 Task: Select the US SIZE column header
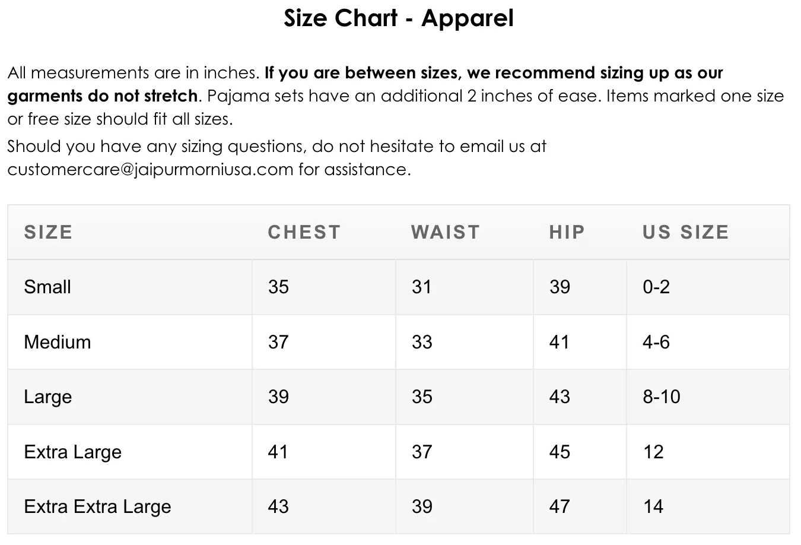(685, 232)
